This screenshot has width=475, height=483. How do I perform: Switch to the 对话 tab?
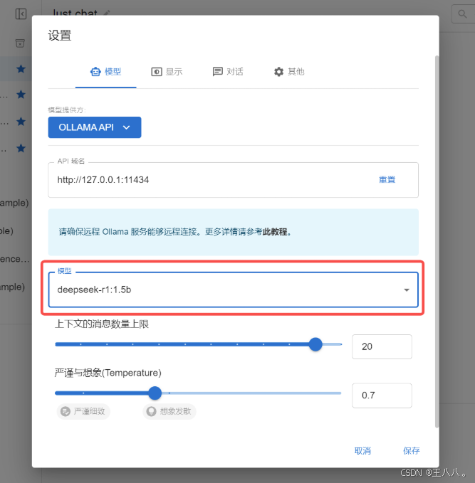(228, 72)
